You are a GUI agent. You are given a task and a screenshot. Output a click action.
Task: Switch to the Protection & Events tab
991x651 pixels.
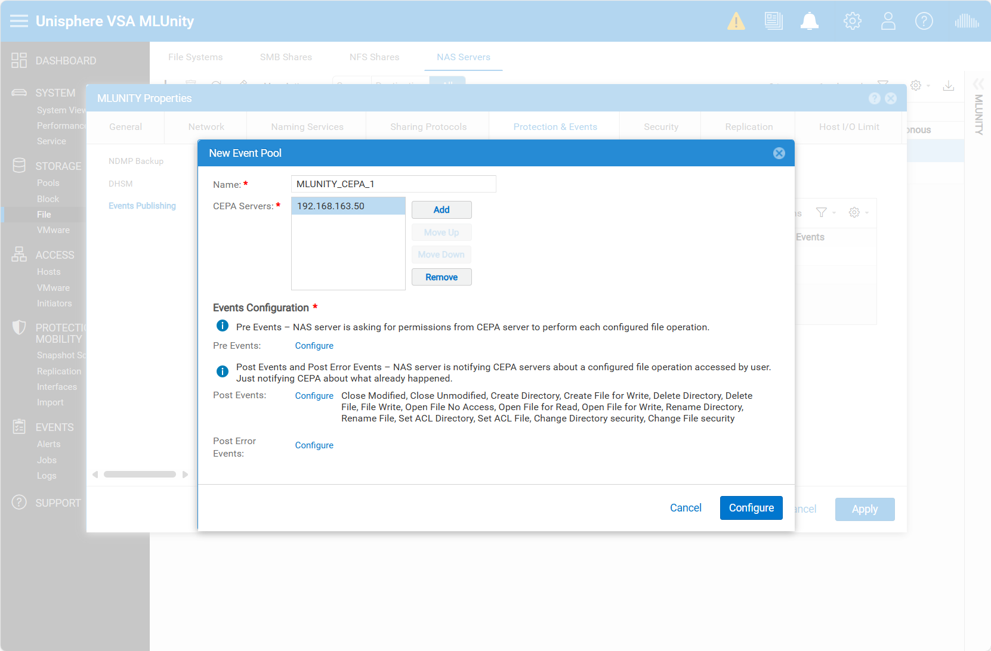(555, 127)
